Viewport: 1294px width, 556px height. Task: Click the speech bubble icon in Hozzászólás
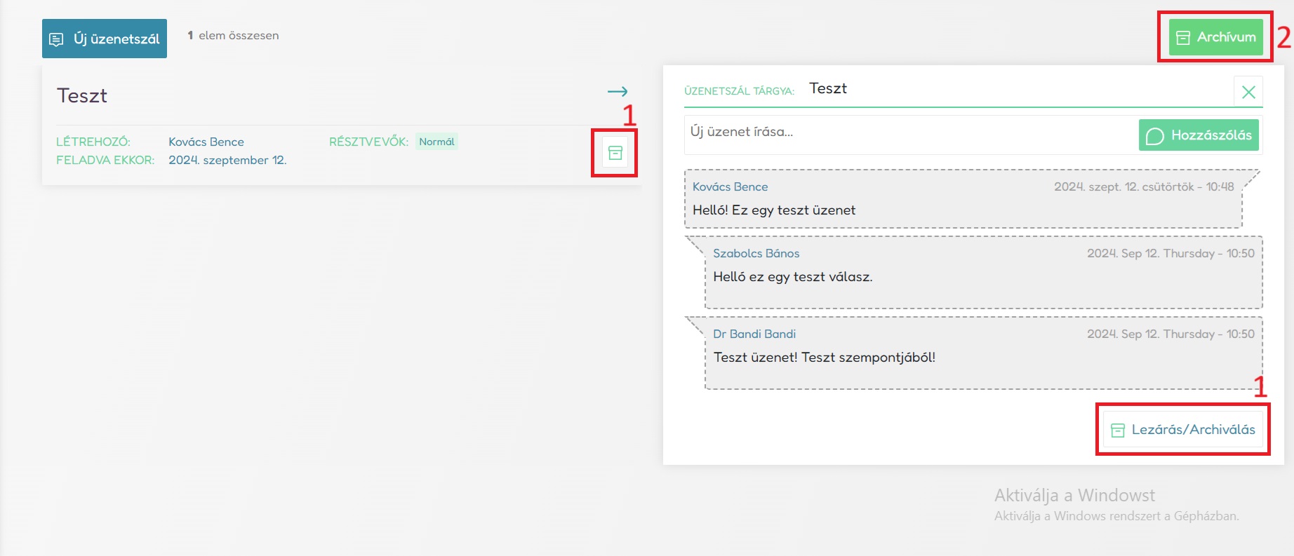[x=1154, y=136]
